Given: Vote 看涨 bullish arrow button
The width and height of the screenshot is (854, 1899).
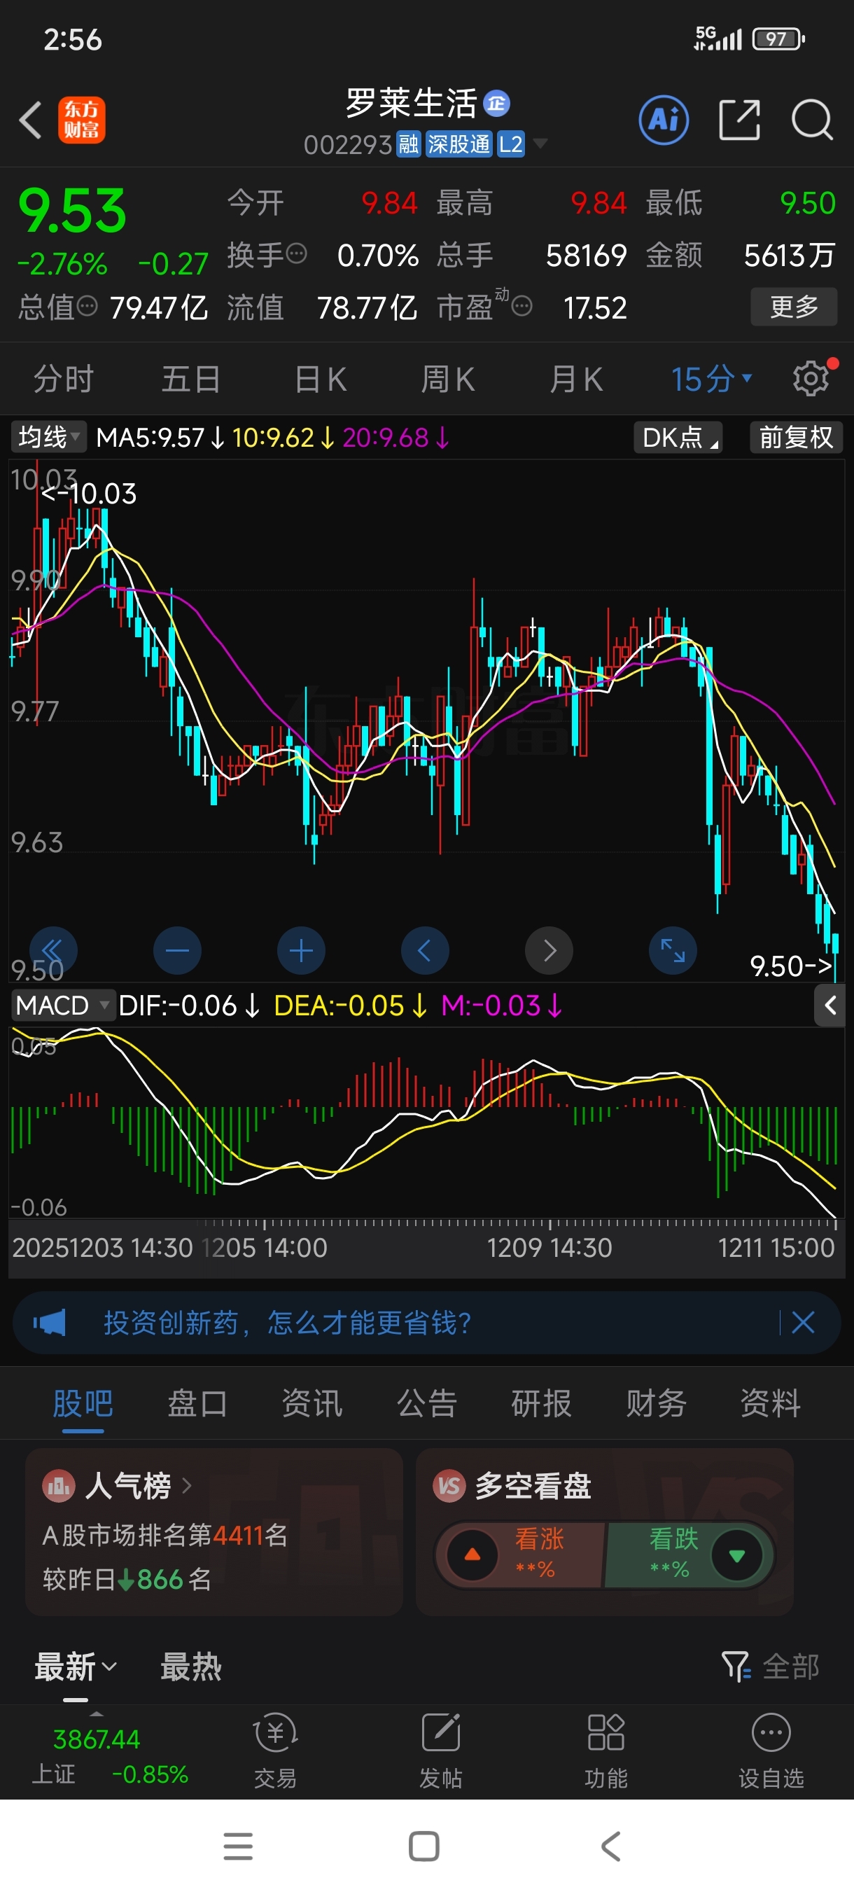Looking at the screenshot, I should pos(472,1554).
